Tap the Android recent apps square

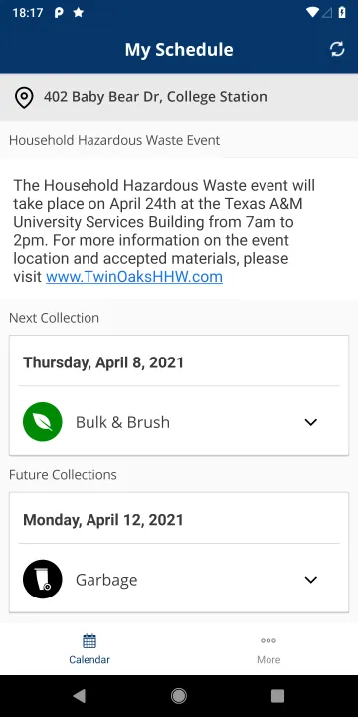(277, 696)
